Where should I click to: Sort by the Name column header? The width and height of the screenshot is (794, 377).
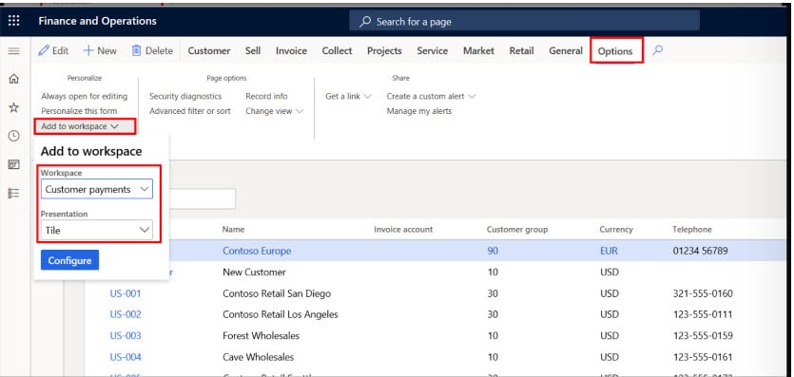tap(233, 230)
